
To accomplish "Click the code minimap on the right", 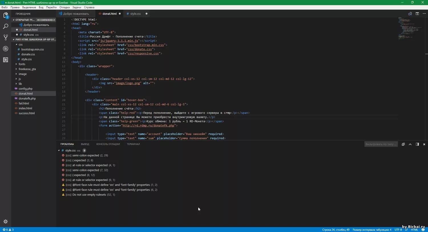I will tap(409, 29).
